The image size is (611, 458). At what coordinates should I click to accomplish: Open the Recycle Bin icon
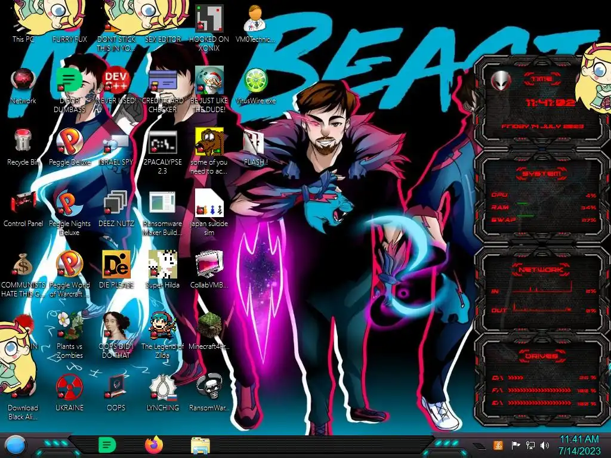pyautogui.click(x=23, y=147)
